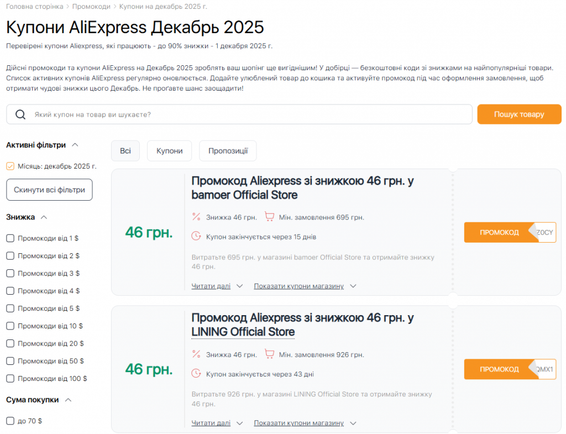Click the percent discount icon in bamoer coupon card

coord(196,216)
